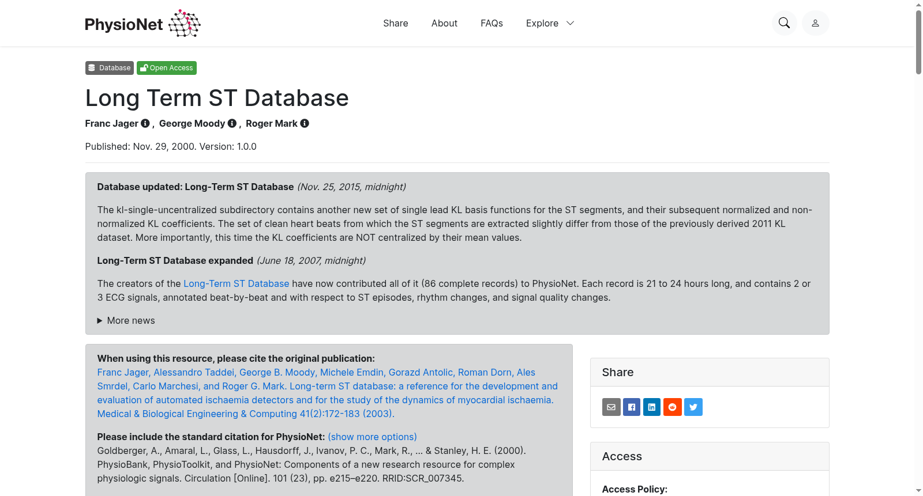The width and height of the screenshot is (923, 496).
Task: Click show more options citation link
Action: tap(372, 437)
